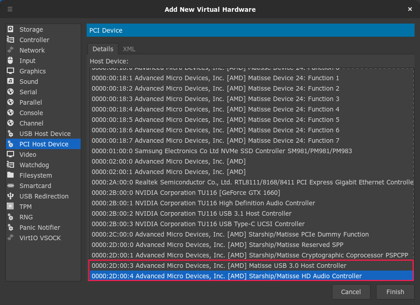This screenshot has width=420, height=305.
Task: Select Matisse Device 24: Function 5 row
Action: 252,120
